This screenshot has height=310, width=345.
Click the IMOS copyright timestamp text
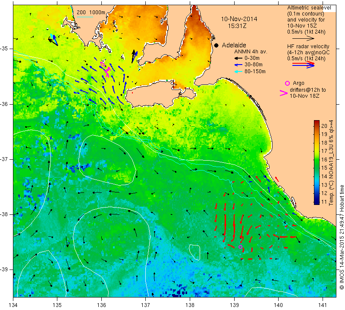click(x=342, y=237)
